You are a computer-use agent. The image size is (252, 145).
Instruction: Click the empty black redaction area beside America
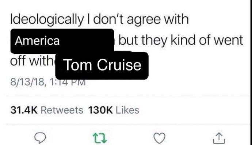pyautogui.click(x=87, y=41)
